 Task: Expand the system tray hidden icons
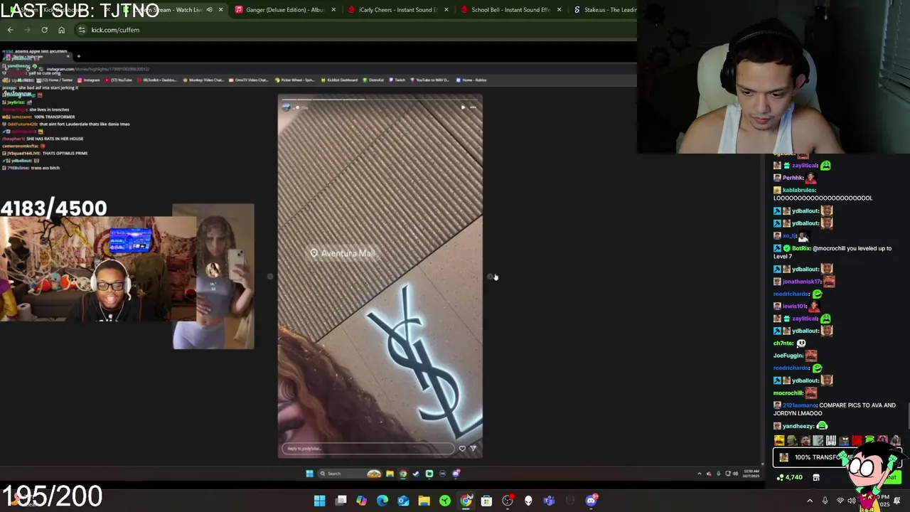click(810, 501)
